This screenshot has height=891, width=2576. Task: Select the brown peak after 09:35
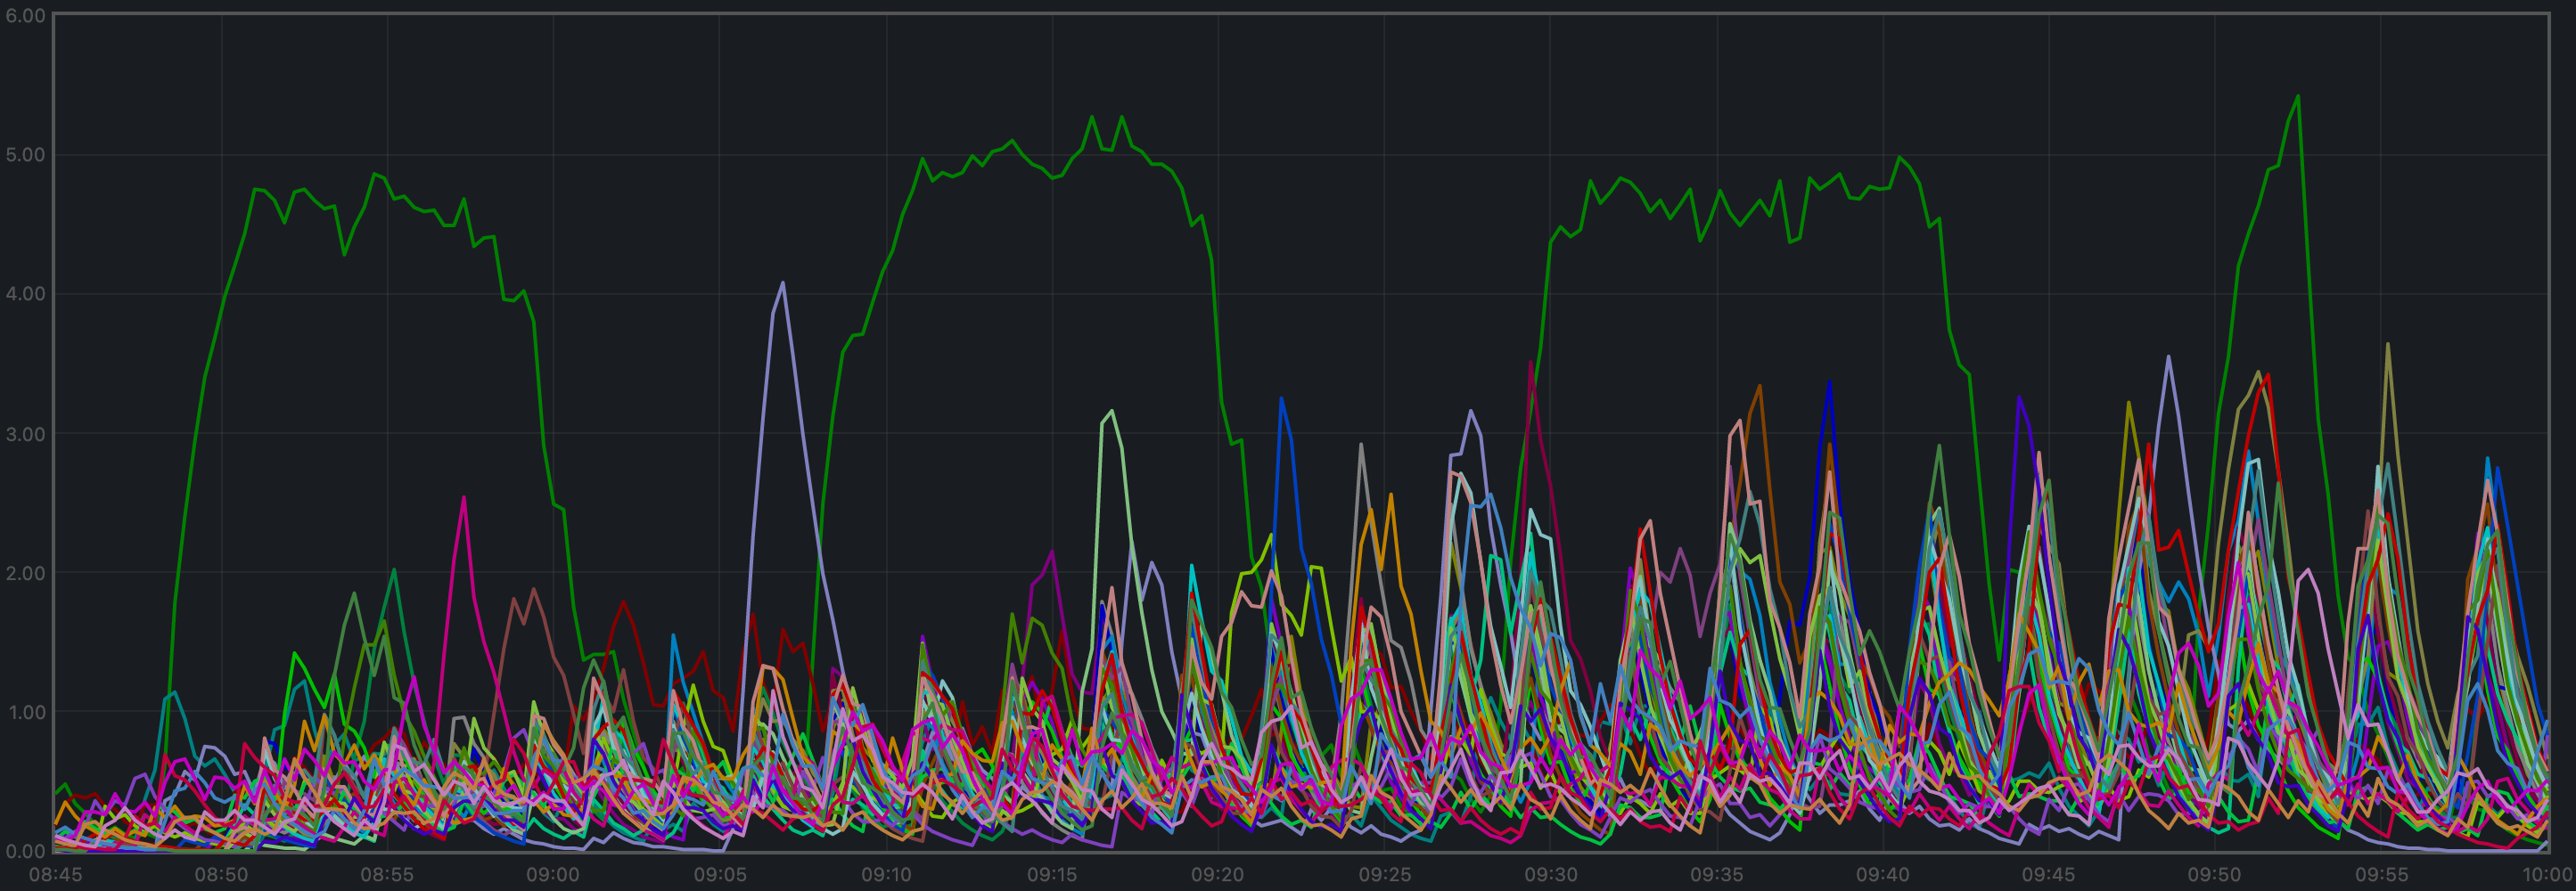pyautogui.click(x=1759, y=387)
